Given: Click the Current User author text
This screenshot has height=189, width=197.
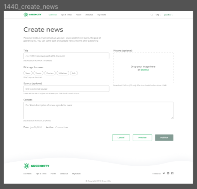Looking at the screenshot, I should 62,127.
